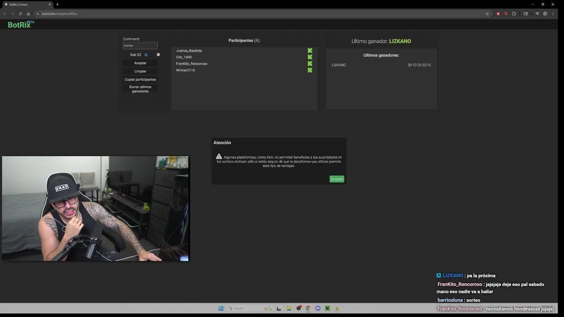Screen dimensions: 564x317
Task: Click barriosluna username in chat overlay
Action: coord(450,300)
